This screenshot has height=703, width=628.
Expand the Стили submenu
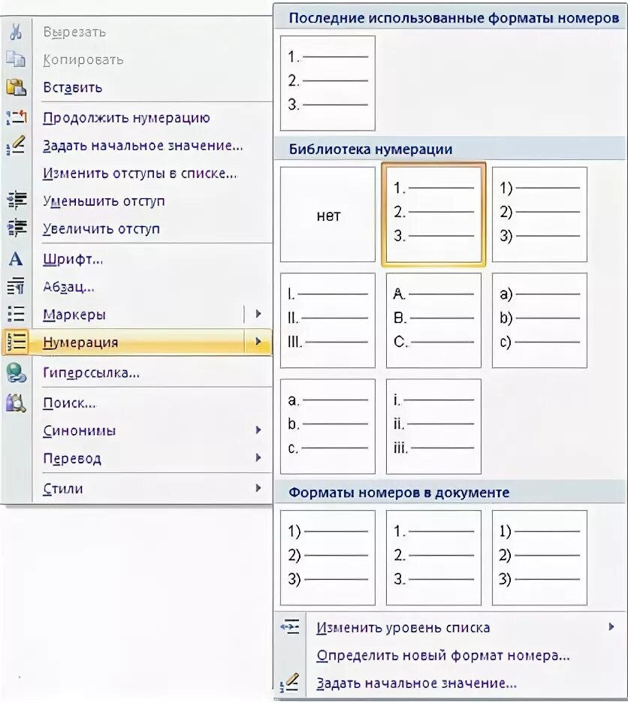(258, 488)
